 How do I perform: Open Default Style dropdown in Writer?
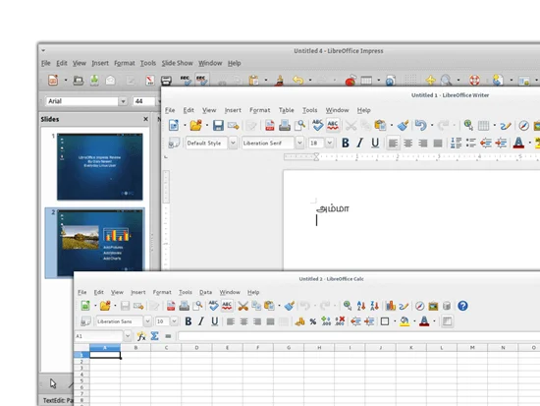click(233, 143)
